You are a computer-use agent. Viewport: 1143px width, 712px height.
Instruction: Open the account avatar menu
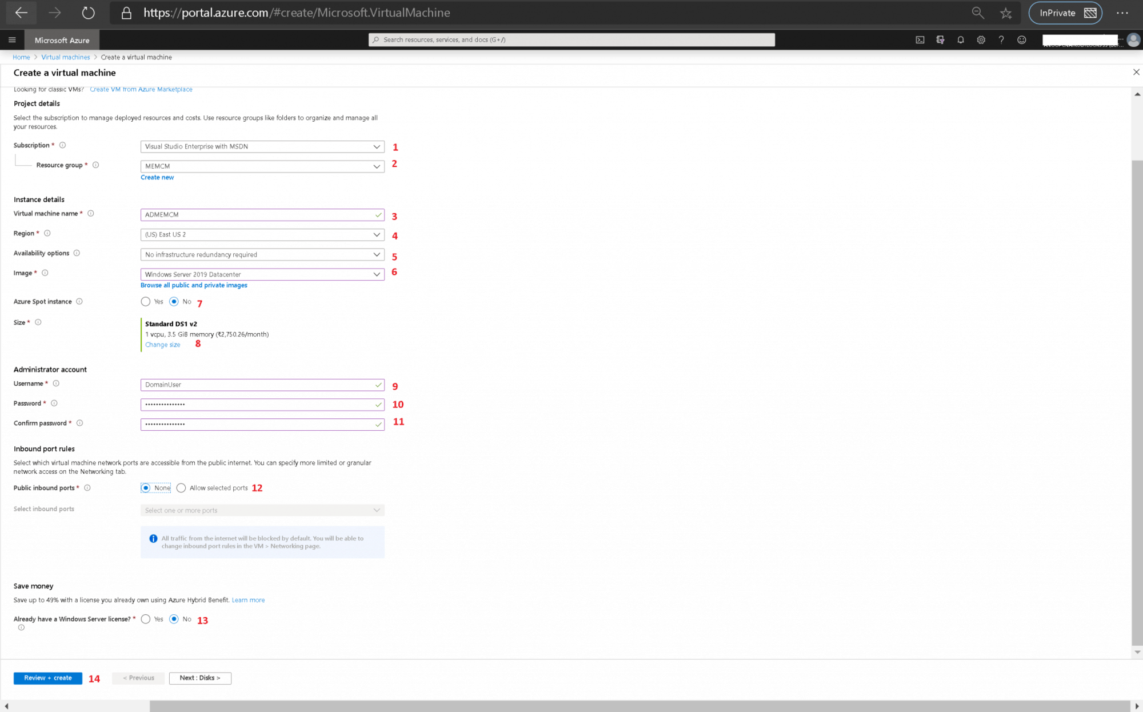(x=1134, y=40)
